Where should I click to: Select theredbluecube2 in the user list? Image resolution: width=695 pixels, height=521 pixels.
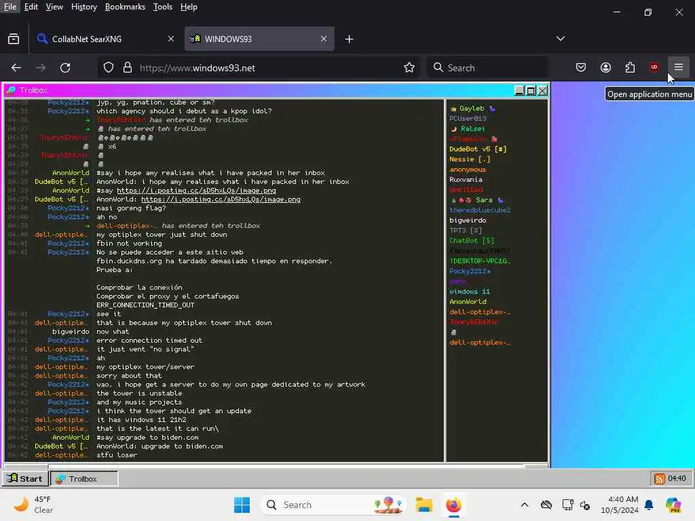(x=480, y=210)
